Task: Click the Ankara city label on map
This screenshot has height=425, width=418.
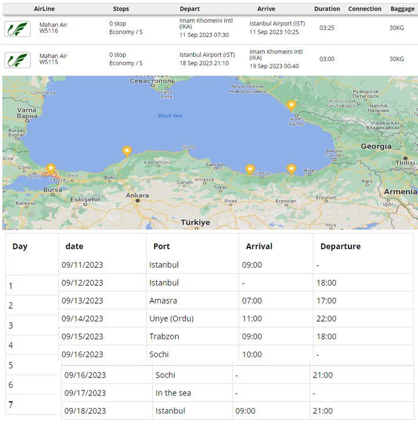Action: [138, 195]
